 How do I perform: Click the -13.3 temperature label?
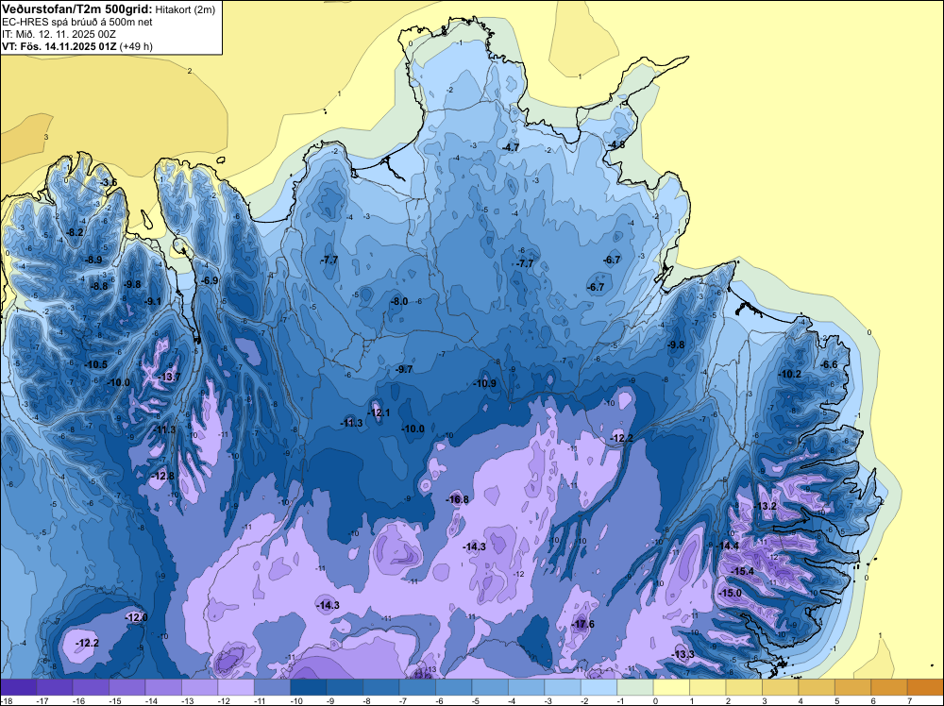tap(683, 655)
